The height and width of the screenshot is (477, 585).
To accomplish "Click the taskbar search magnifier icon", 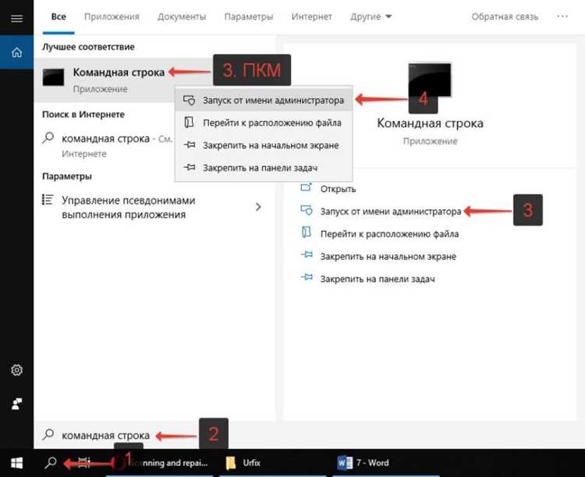I will 51,463.
